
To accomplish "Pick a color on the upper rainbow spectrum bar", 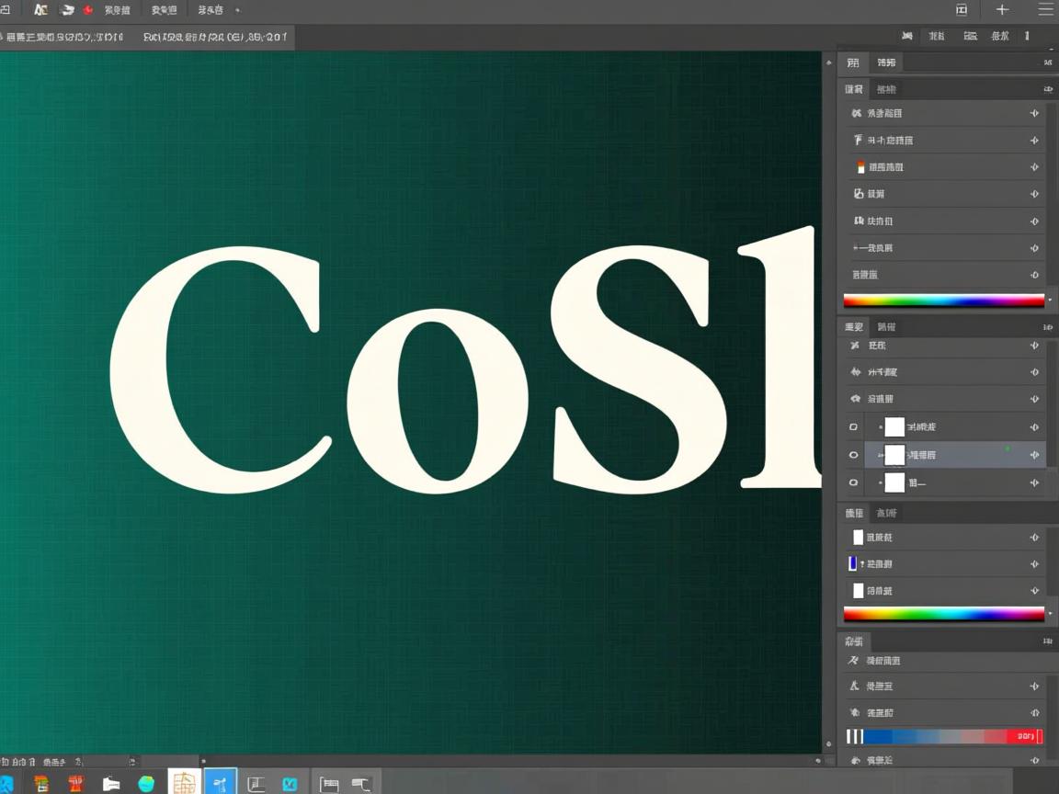I will tap(943, 301).
